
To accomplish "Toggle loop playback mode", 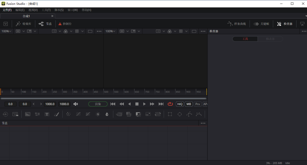I will [x=170, y=104].
